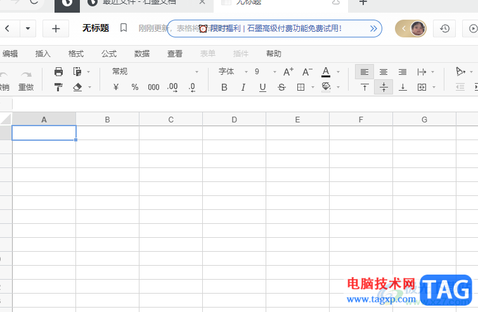Click the cell borders icon
This screenshot has width=478, height=312.
tap(300, 88)
